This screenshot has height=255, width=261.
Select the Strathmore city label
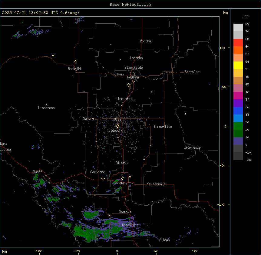pos(156,184)
